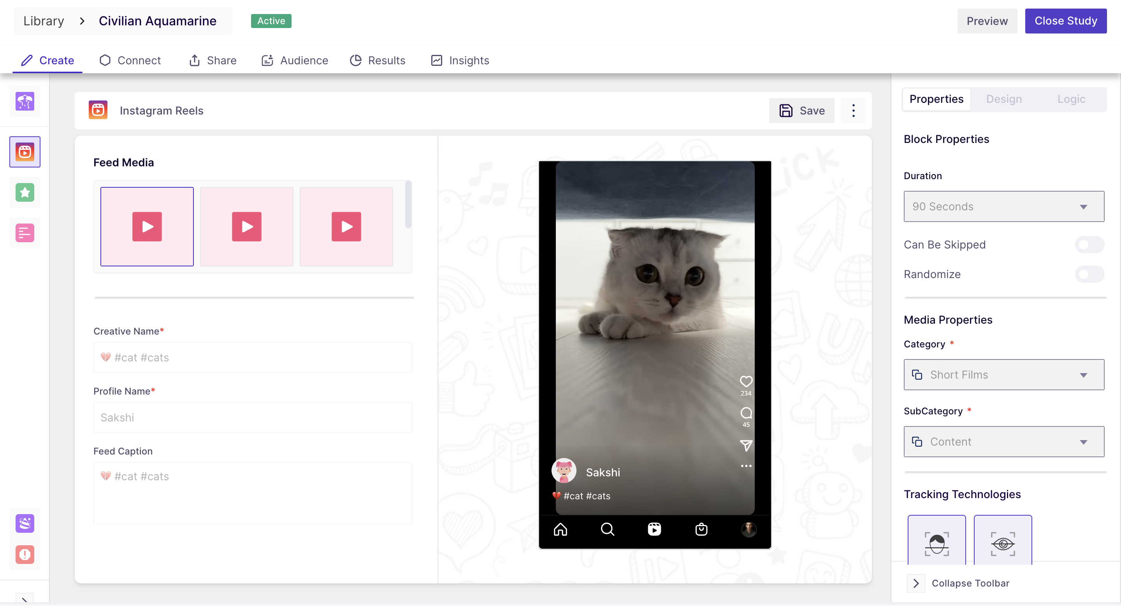Click the Sakshi username in reel preview
1121x606 pixels.
[x=603, y=472]
